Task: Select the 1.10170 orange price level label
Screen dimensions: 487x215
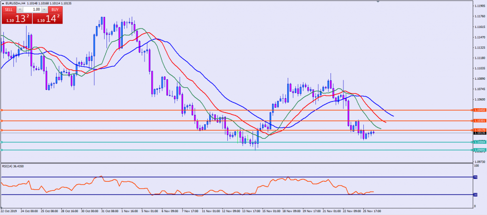Action: (479, 130)
